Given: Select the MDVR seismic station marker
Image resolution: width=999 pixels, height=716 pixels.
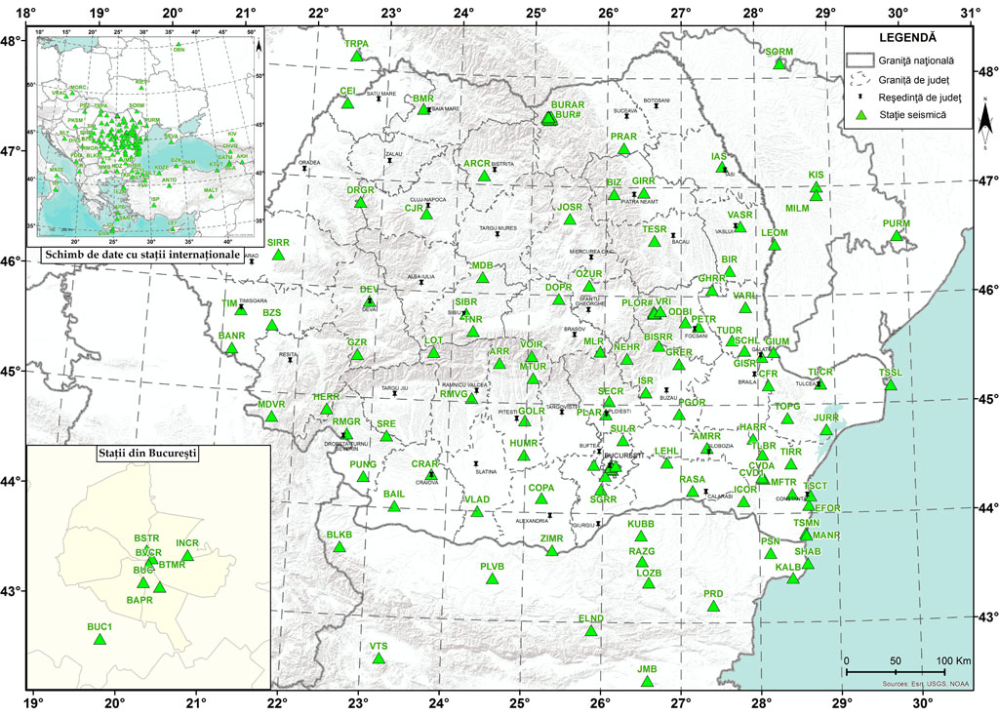Looking at the screenshot, I should [x=271, y=417].
